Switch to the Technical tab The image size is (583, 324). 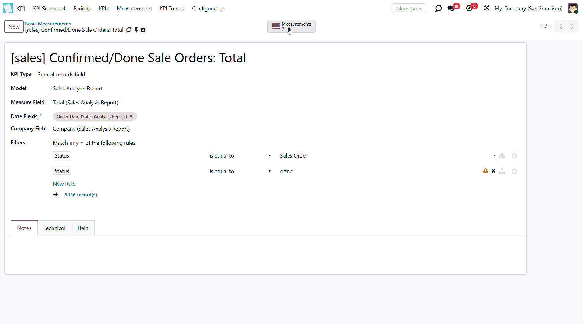tap(54, 228)
